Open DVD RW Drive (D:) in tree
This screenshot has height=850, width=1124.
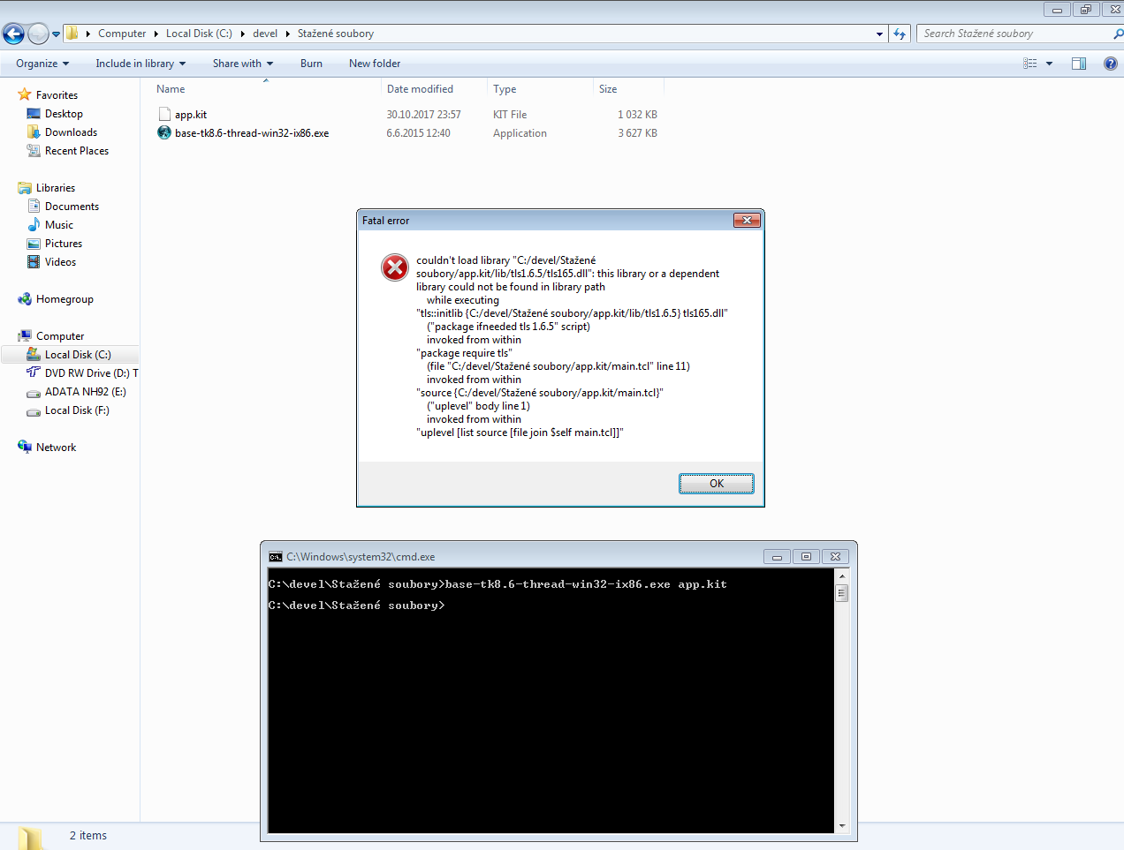[x=91, y=373]
